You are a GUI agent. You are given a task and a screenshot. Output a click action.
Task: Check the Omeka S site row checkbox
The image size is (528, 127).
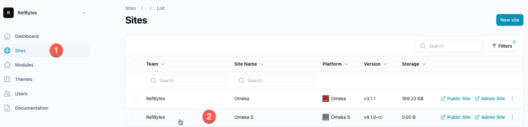point(136,117)
